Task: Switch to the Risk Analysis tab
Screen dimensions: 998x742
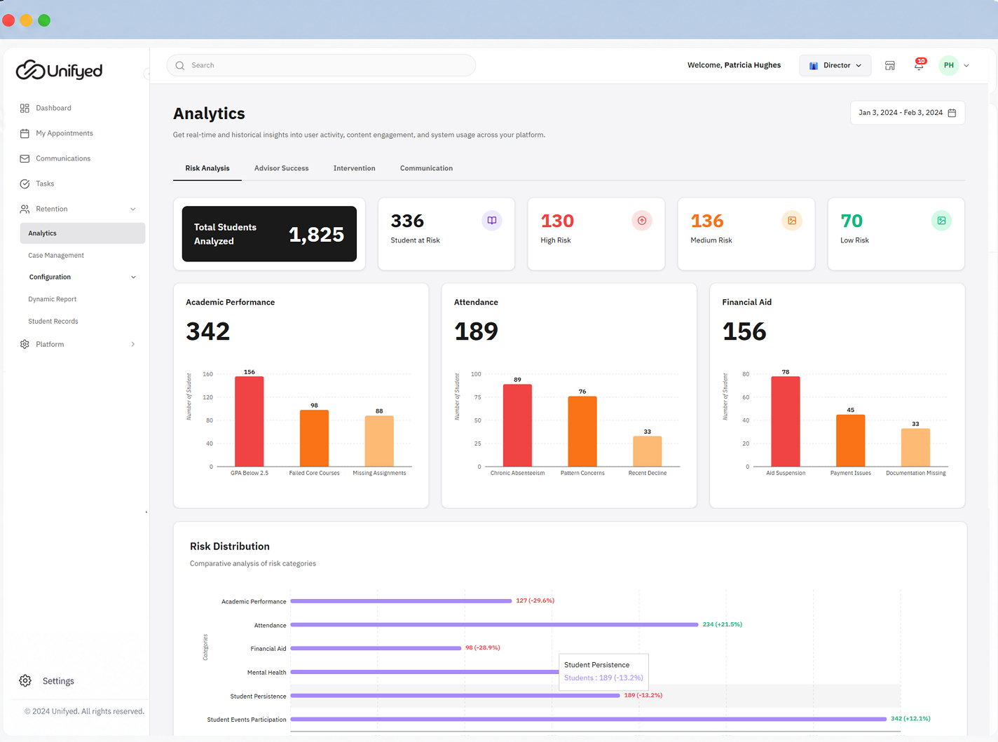Action: pyautogui.click(x=207, y=168)
